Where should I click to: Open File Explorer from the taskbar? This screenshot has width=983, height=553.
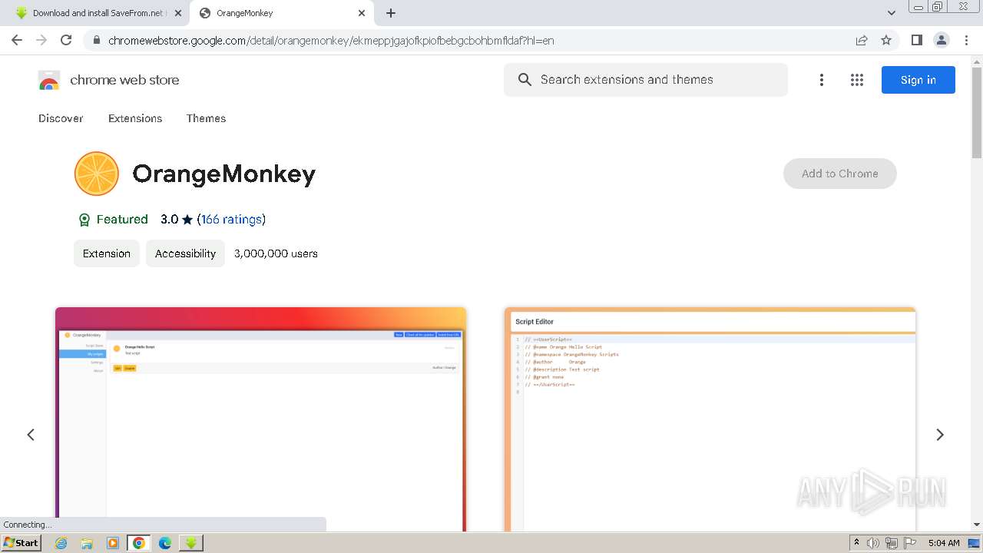click(x=87, y=542)
